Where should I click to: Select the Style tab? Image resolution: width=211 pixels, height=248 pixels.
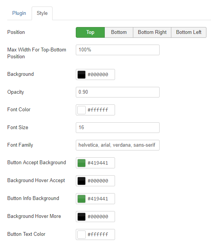pyautogui.click(x=42, y=13)
